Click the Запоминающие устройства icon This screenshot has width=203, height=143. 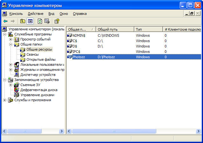tap(10, 80)
